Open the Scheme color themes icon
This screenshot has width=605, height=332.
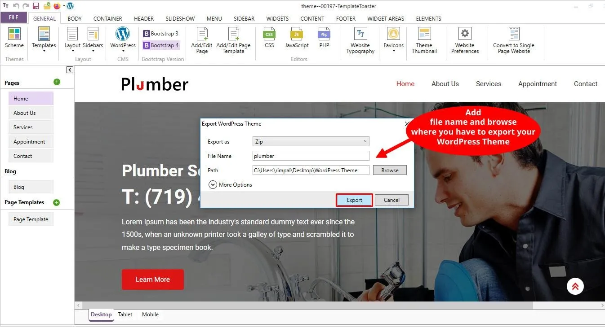14,35
